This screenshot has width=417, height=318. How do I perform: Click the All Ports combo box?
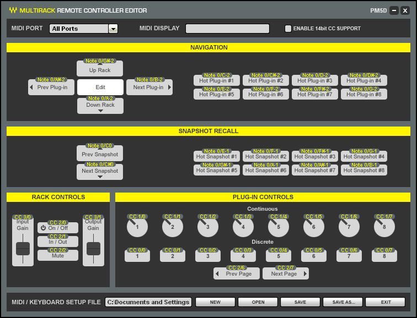tap(83, 29)
